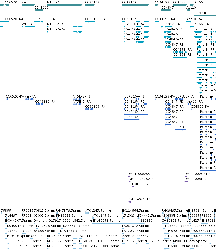The width and height of the screenshot is (216, 250).
Task: Click the CG4866 gene label
Action: pos(196,2)
